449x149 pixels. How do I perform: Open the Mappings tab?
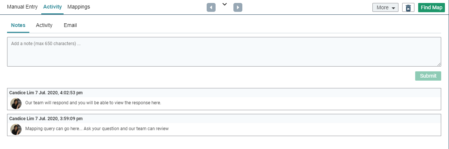[x=79, y=7]
